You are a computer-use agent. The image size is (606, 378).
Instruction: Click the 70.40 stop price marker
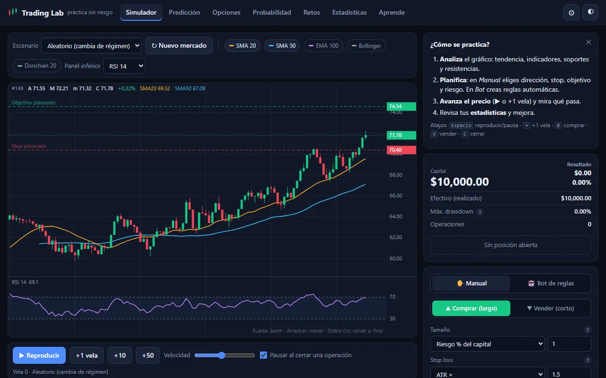tap(401, 150)
